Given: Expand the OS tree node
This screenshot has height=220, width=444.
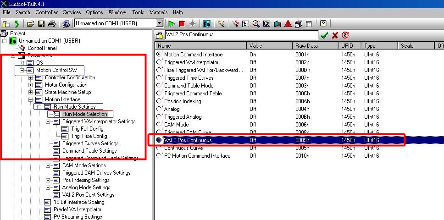Looking at the screenshot, I should click(22, 62).
